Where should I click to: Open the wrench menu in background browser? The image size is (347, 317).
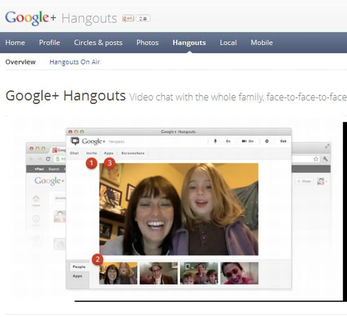pos(325,159)
